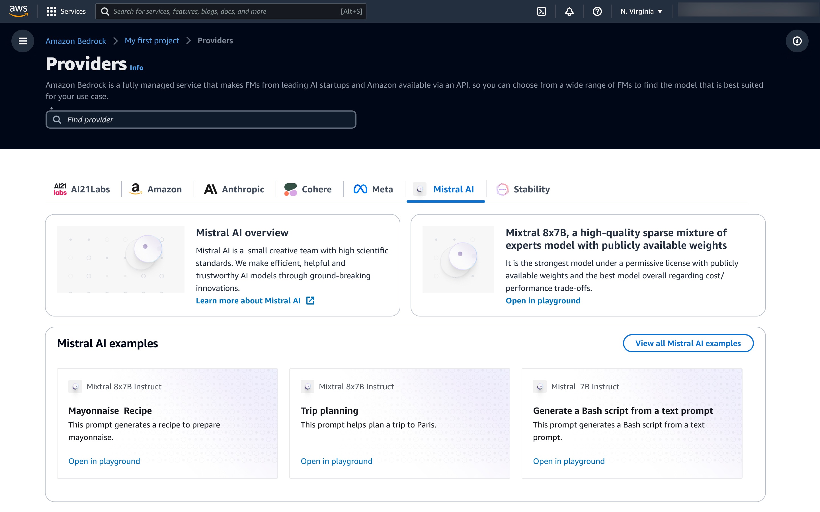Open the notifications bell
The width and height of the screenshot is (820, 512).
[x=569, y=11]
